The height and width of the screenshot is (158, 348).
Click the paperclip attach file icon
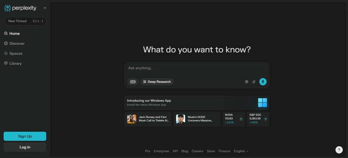click(x=254, y=82)
